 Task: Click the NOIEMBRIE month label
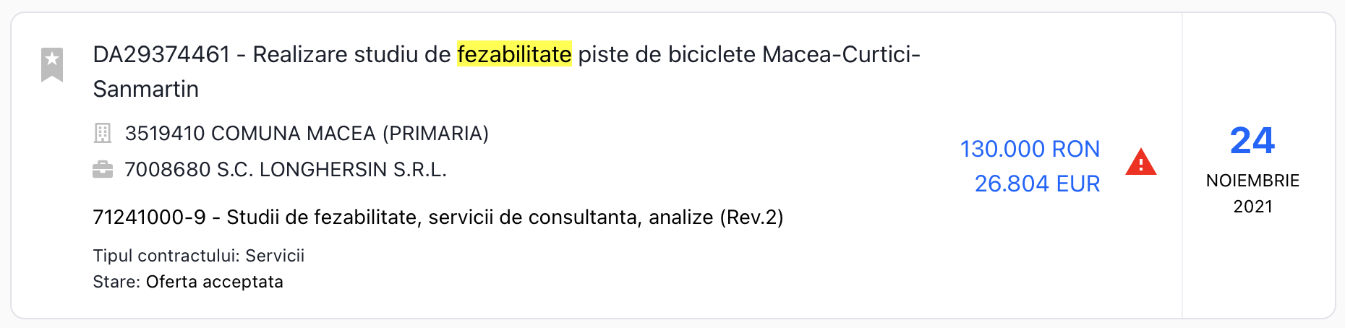1252,181
